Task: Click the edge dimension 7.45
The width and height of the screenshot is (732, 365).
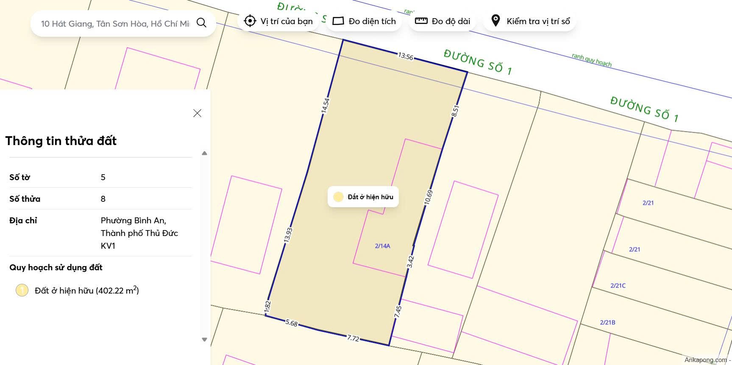Action: click(x=398, y=312)
